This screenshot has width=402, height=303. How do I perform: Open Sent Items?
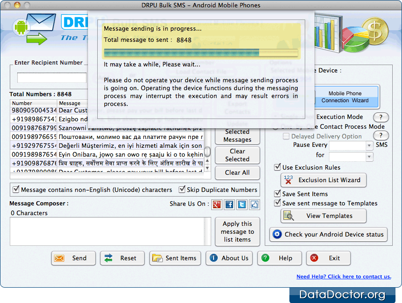[175, 258]
